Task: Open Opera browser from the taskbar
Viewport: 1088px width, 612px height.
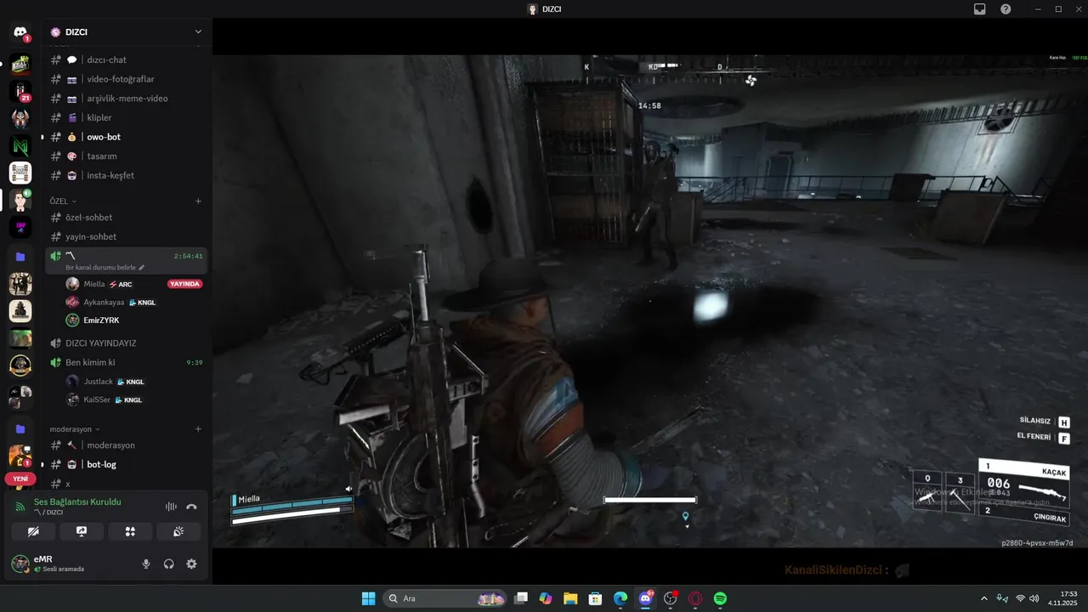Action: pos(695,598)
